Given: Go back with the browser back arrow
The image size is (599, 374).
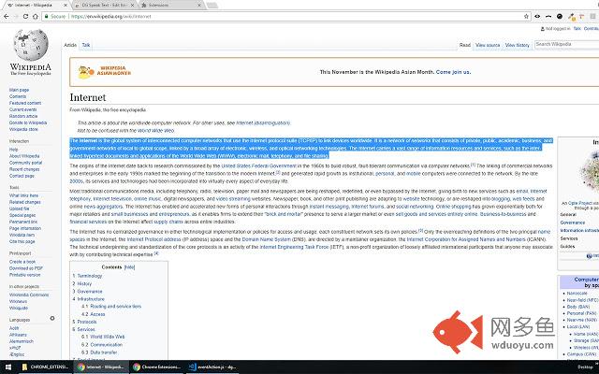Looking at the screenshot, I should pyautogui.click(x=7, y=17).
